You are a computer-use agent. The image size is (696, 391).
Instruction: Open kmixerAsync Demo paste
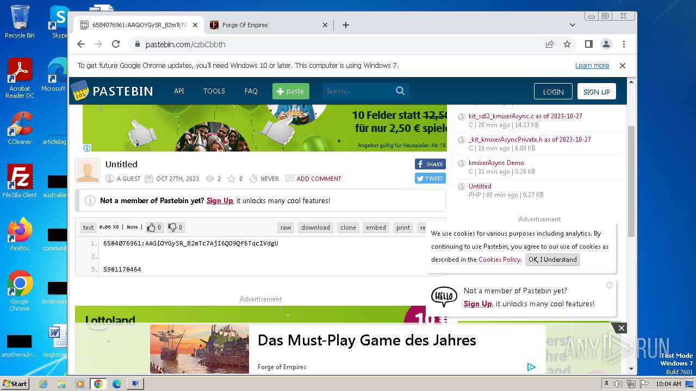click(496, 163)
